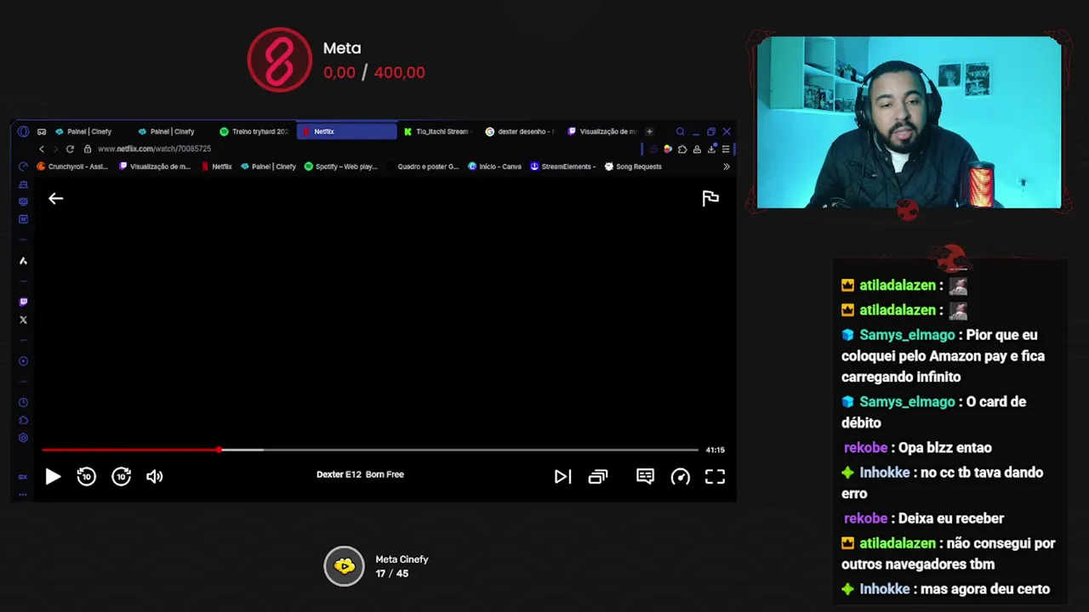Open the Easy Setup sliders icon

coord(725,149)
